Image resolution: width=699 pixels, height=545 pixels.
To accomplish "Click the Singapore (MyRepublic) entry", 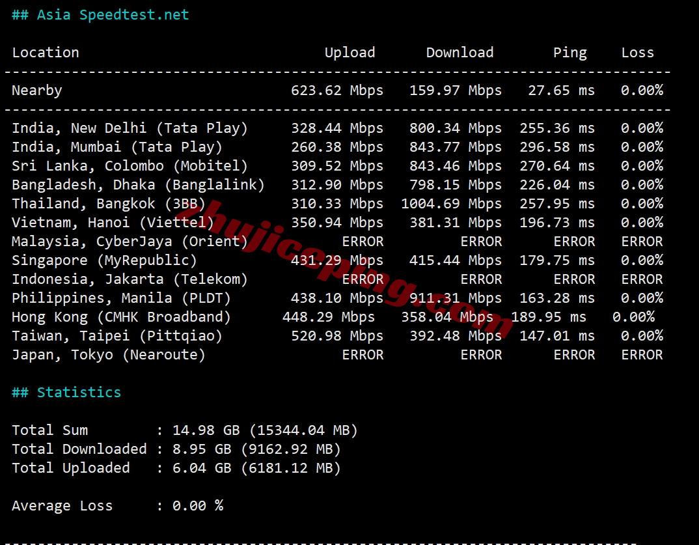I will coord(104,260).
